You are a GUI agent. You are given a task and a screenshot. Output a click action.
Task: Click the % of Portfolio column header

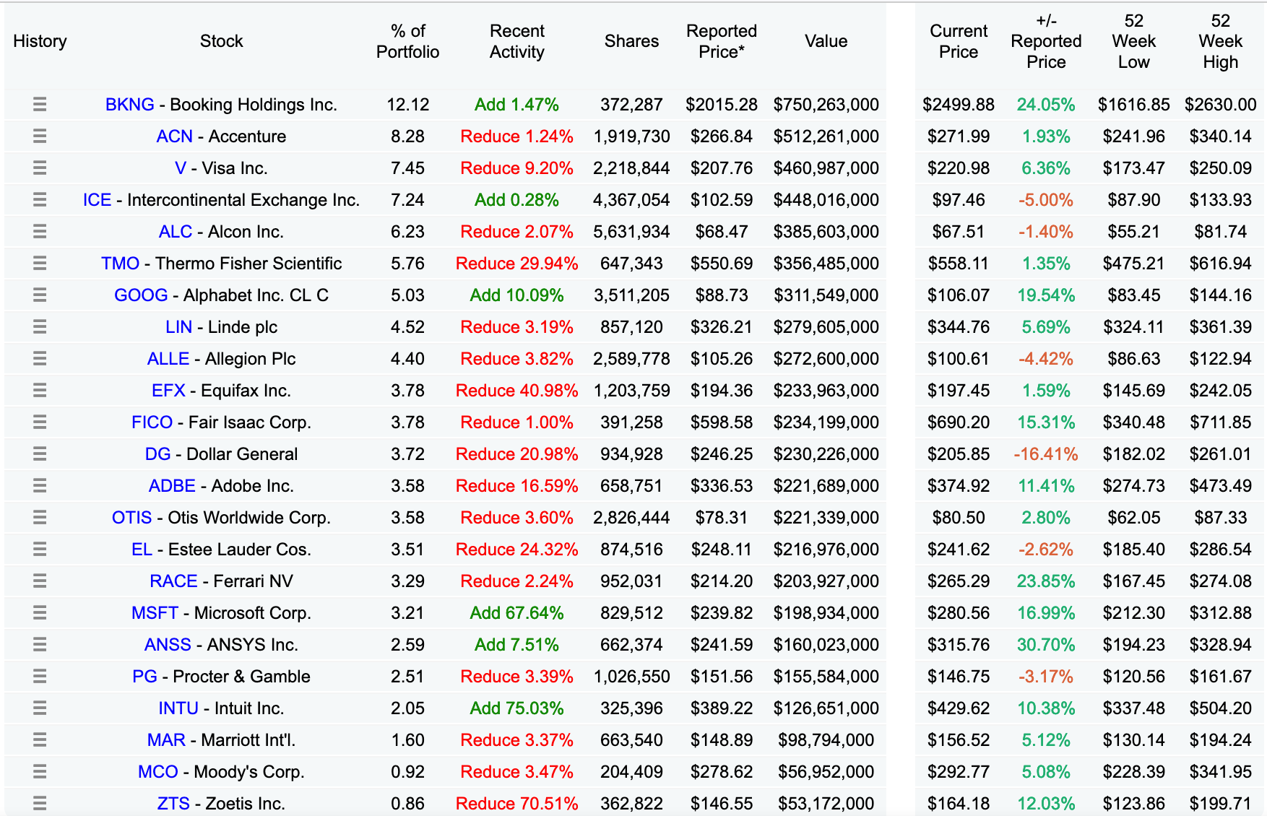tap(408, 41)
